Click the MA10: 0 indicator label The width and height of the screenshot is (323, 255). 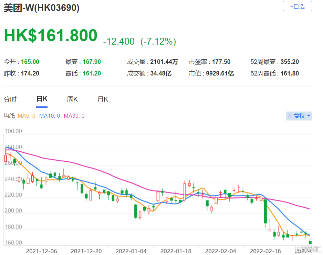tap(50, 116)
